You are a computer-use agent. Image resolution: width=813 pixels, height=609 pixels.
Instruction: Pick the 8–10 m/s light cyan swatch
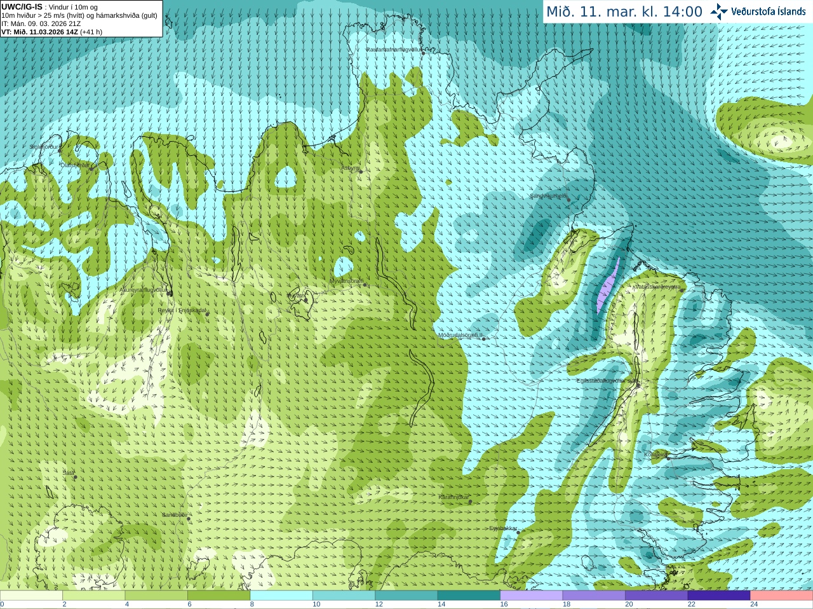(281, 596)
